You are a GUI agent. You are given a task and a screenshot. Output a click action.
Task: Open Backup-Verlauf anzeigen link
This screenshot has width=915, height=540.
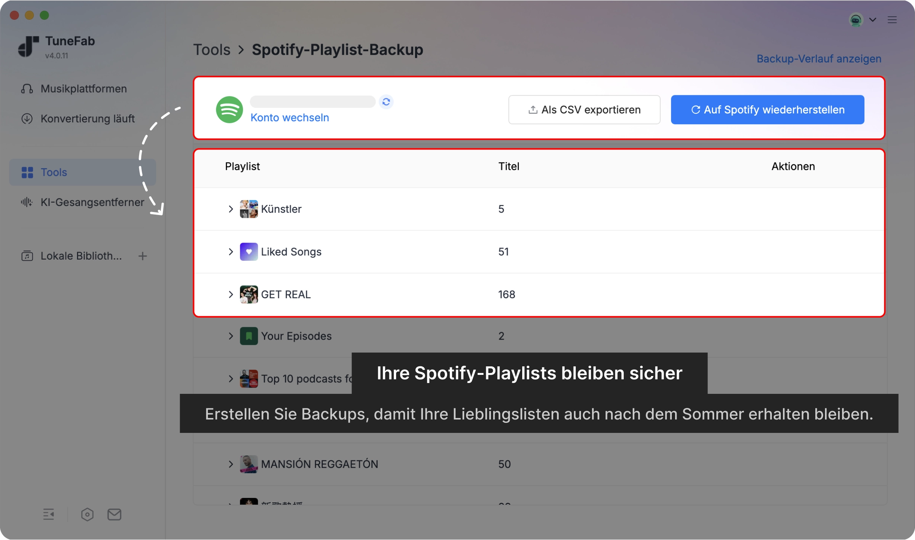click(819, 59)
